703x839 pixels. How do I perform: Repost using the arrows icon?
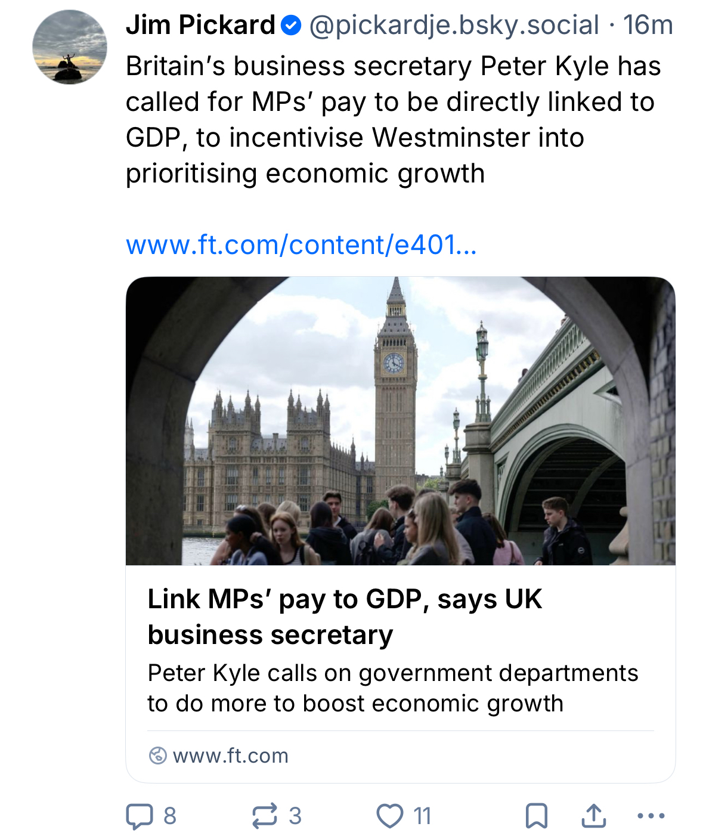click(265, 816)
